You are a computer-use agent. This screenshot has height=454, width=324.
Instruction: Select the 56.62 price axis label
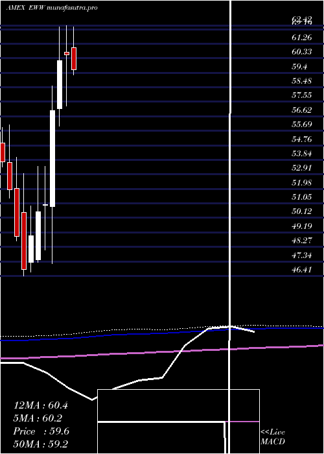point(302,110)
